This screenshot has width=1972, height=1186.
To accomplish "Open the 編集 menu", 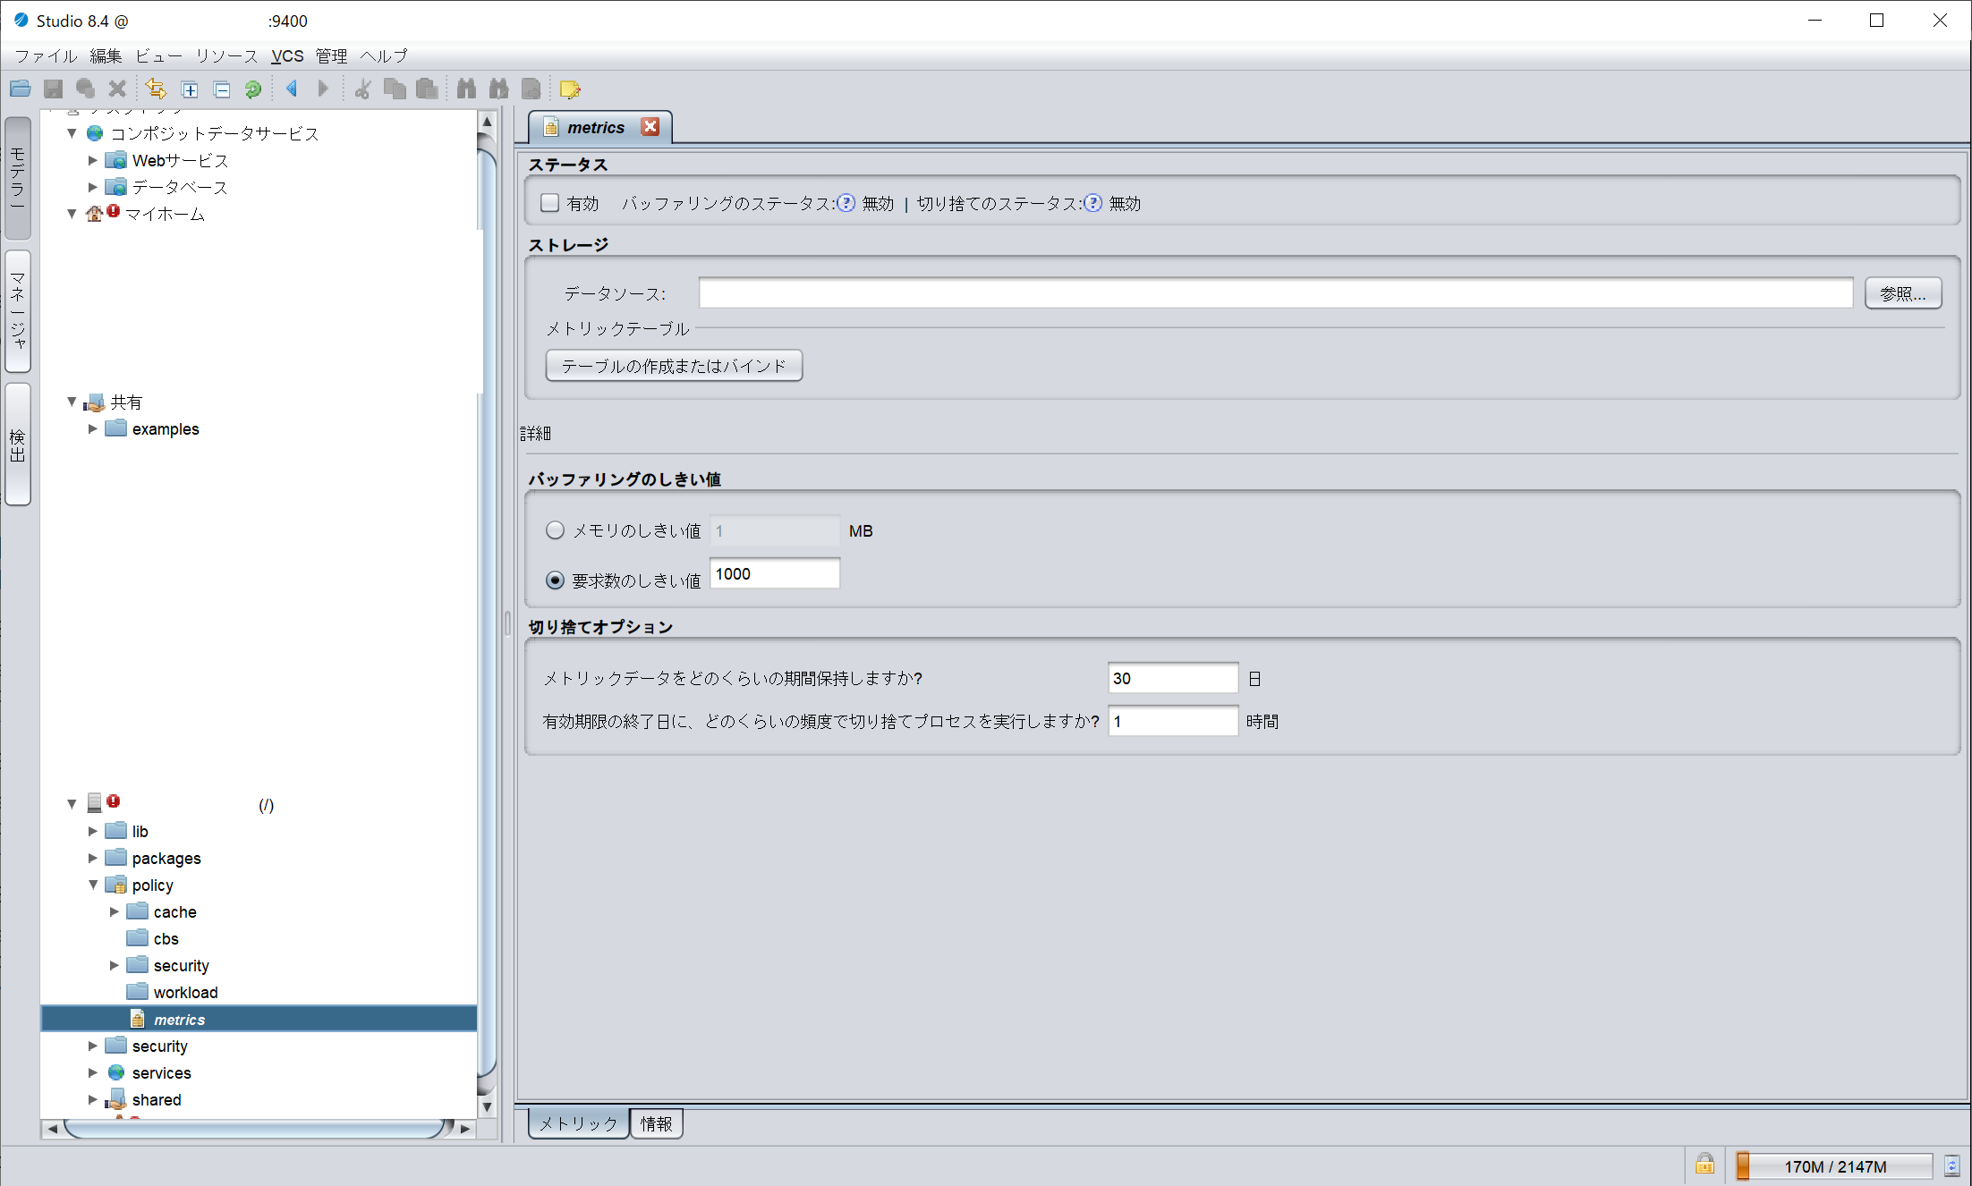I will coord(106,55).
